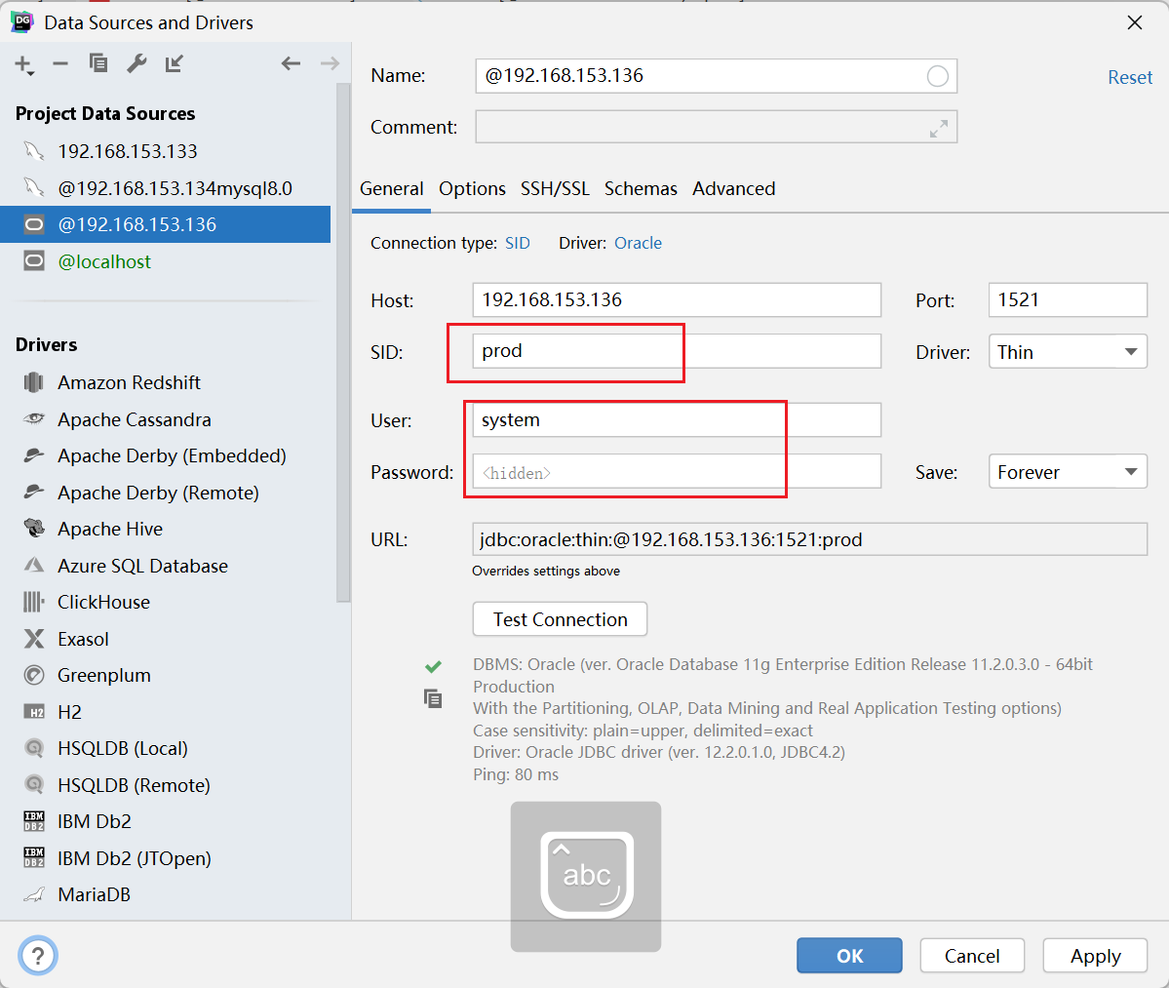Navigate back with left arrow
This screenshot has width=1169, height=988.
291,64
